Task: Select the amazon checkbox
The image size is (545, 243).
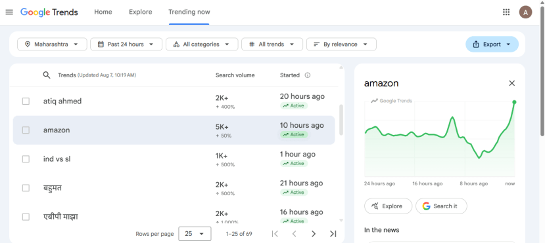Action: tap(26, 130)
